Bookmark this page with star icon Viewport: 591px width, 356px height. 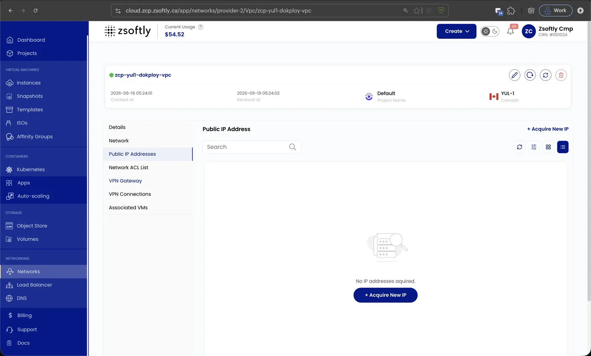417,11
